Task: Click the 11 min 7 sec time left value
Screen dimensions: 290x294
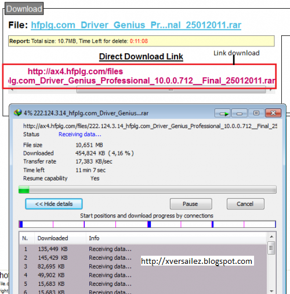Action: click(x=90, y=170)
